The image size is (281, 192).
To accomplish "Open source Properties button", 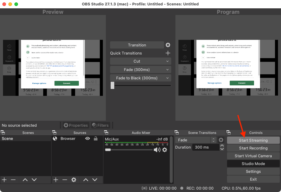I will point(76,125).
